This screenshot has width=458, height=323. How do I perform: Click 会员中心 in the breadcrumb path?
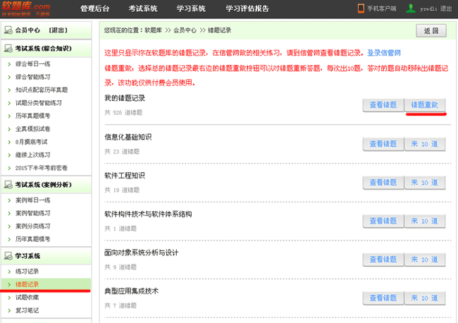[x=185, y=30]
